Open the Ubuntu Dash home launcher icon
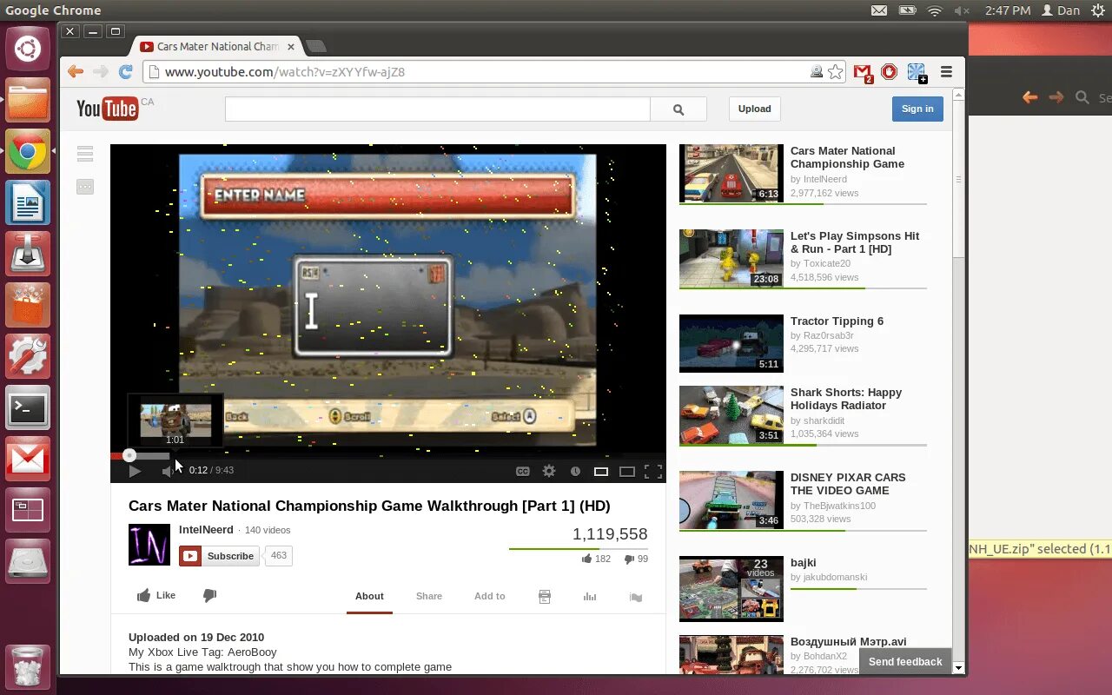 28,49
